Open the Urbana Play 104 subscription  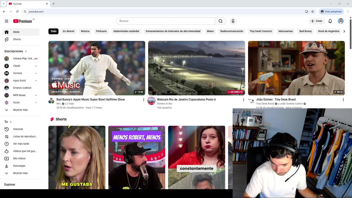tap(21, 59)
